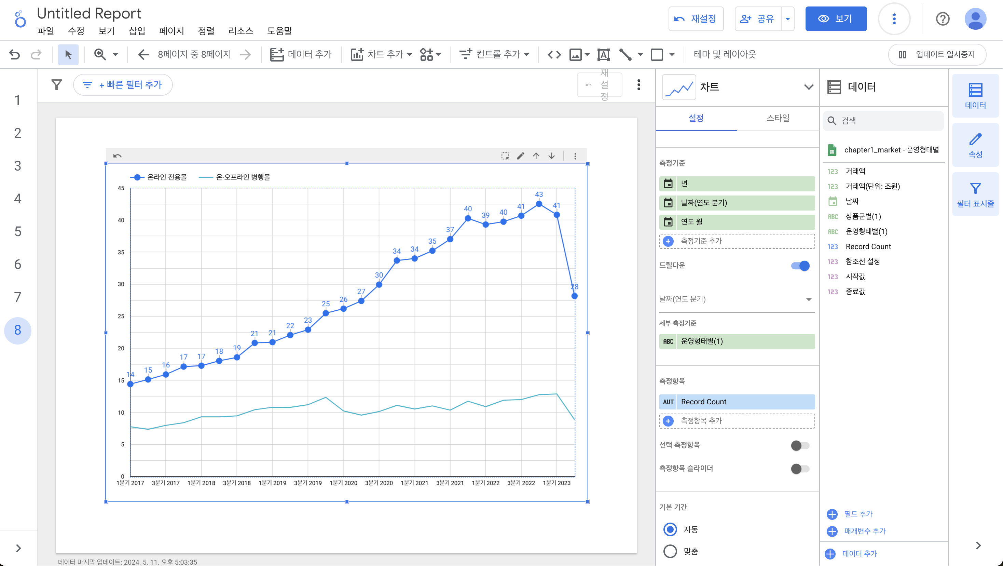Select the 맞춤 radio button
The width and height of the screenshot is (1003, 566).
(x=670, y=551)
